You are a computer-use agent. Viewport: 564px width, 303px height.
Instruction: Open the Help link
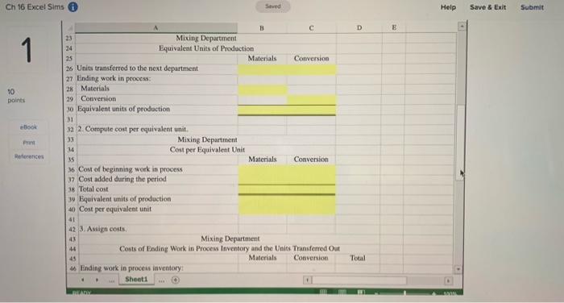pos(448,7)
